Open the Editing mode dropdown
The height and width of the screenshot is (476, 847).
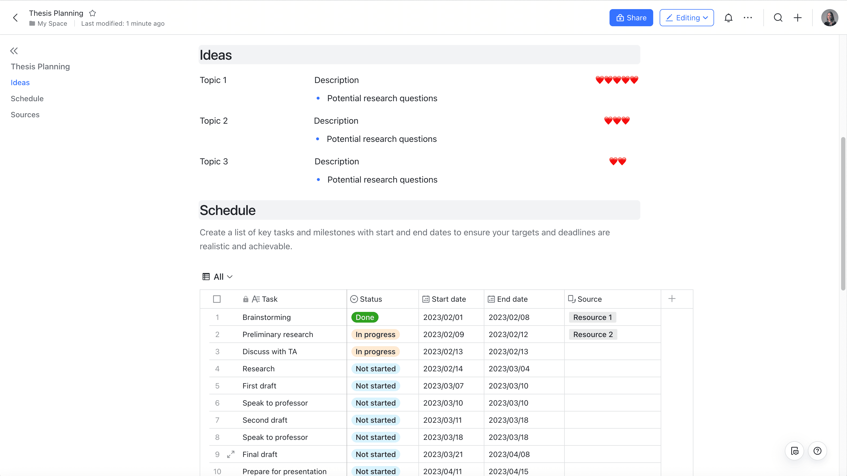pyautogui.click(x=686, y=18)
